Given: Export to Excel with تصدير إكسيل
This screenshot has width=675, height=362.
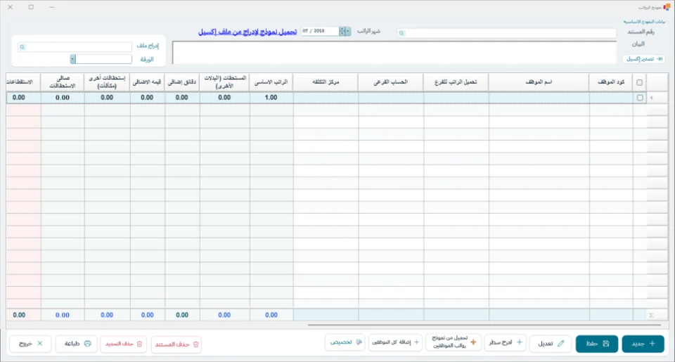Looking at the screenshot, I should pyautogui.click(x=644, y=59).
